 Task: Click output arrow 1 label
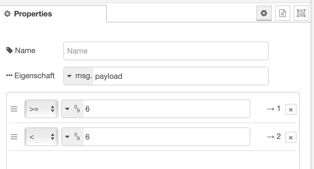click(273, 109)
